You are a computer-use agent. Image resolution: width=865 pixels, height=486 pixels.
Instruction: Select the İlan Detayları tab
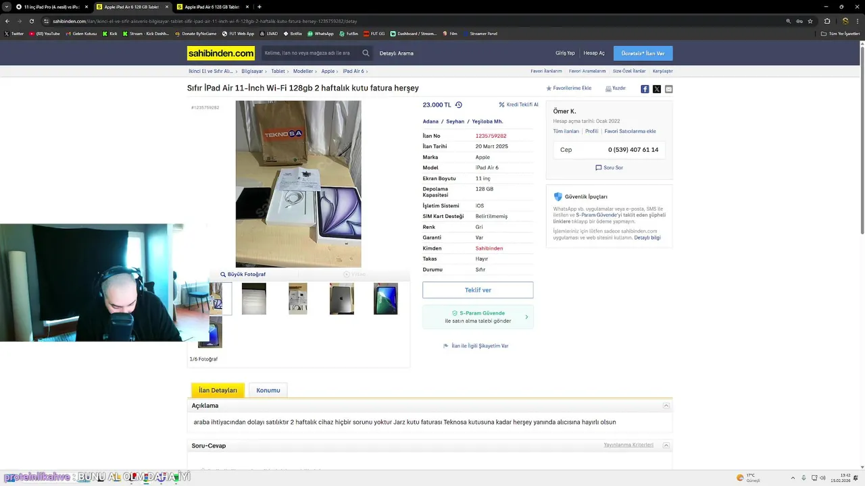218,390
